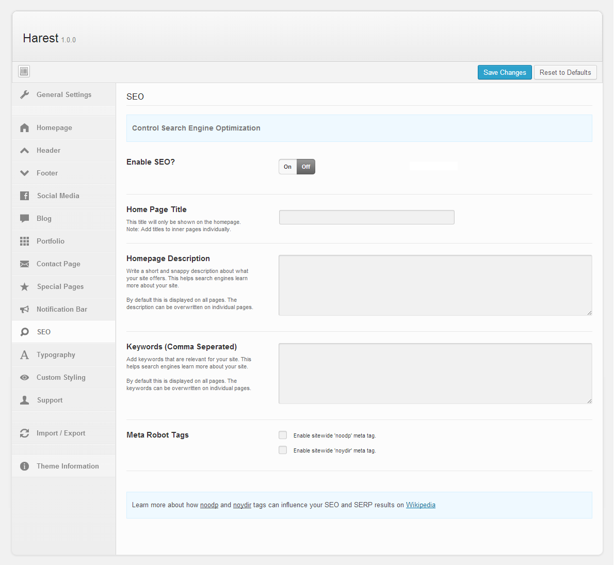Image resolution: width=614 pixels, height=565 pixels.
Task: Click the wrench icon for General Settings
Action: click(x=24, y=94)
